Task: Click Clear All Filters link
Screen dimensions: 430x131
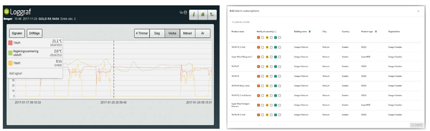Action: (240, 22)
